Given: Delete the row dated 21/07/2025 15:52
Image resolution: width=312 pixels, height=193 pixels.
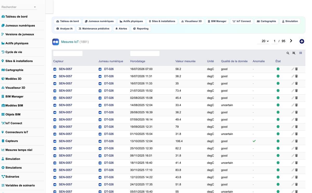Looking at the screenshot, I should pyautogui.click(x=296, y=91).
